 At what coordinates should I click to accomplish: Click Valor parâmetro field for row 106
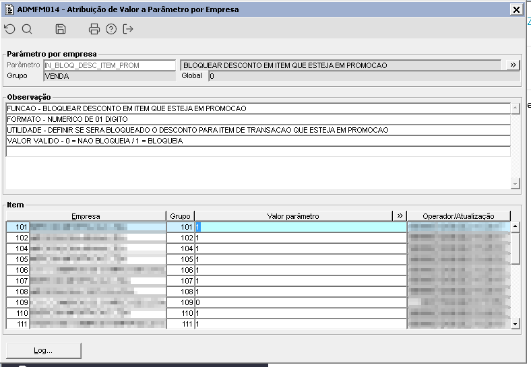[x=301, y=270]
